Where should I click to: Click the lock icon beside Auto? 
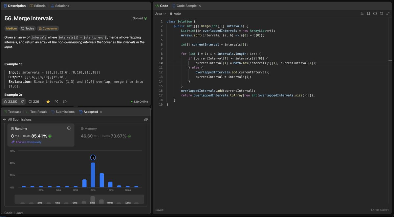(171, 13)
